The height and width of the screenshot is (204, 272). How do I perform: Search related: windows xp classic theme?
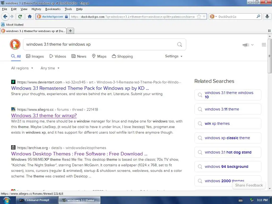tap(228, 138)
